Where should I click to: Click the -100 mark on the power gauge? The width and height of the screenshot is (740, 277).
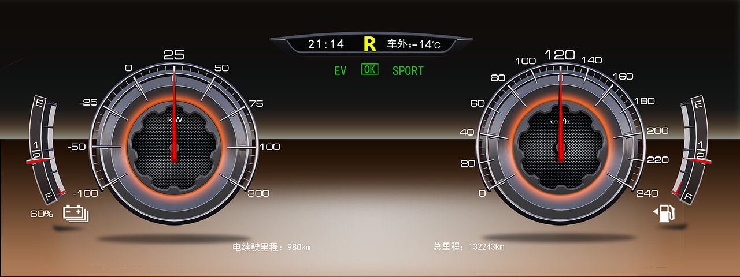(84, 193)
